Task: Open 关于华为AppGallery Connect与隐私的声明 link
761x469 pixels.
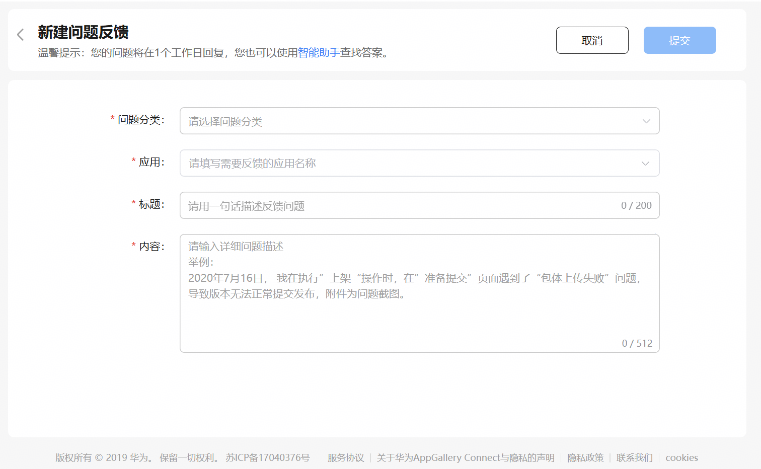Action: pyautogui.click(x=466, y=457)
